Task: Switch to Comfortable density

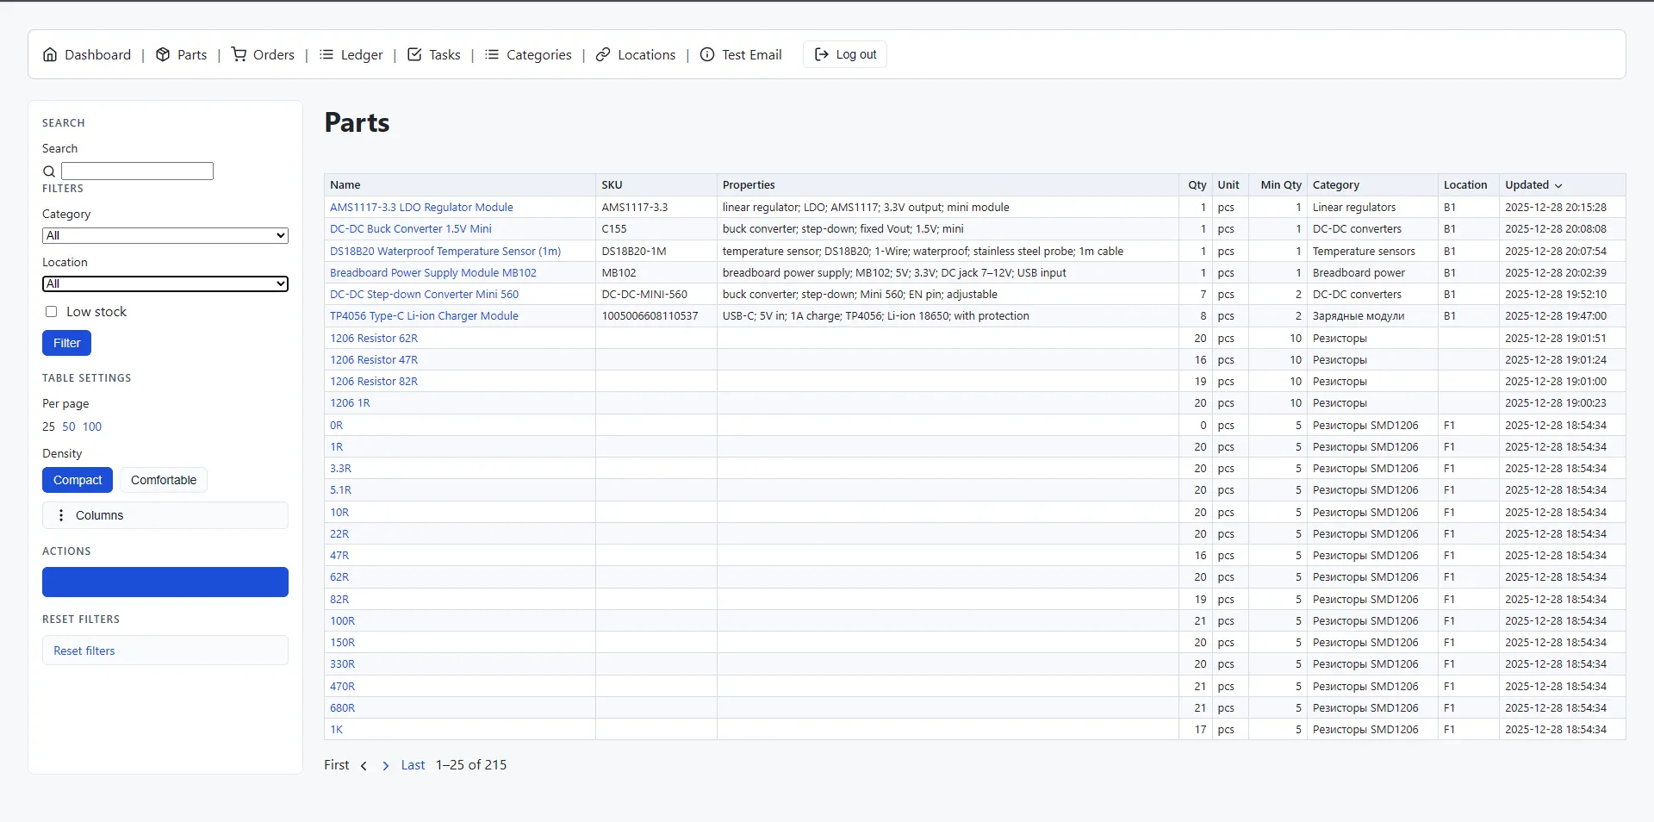Action: tap(164, 480)
